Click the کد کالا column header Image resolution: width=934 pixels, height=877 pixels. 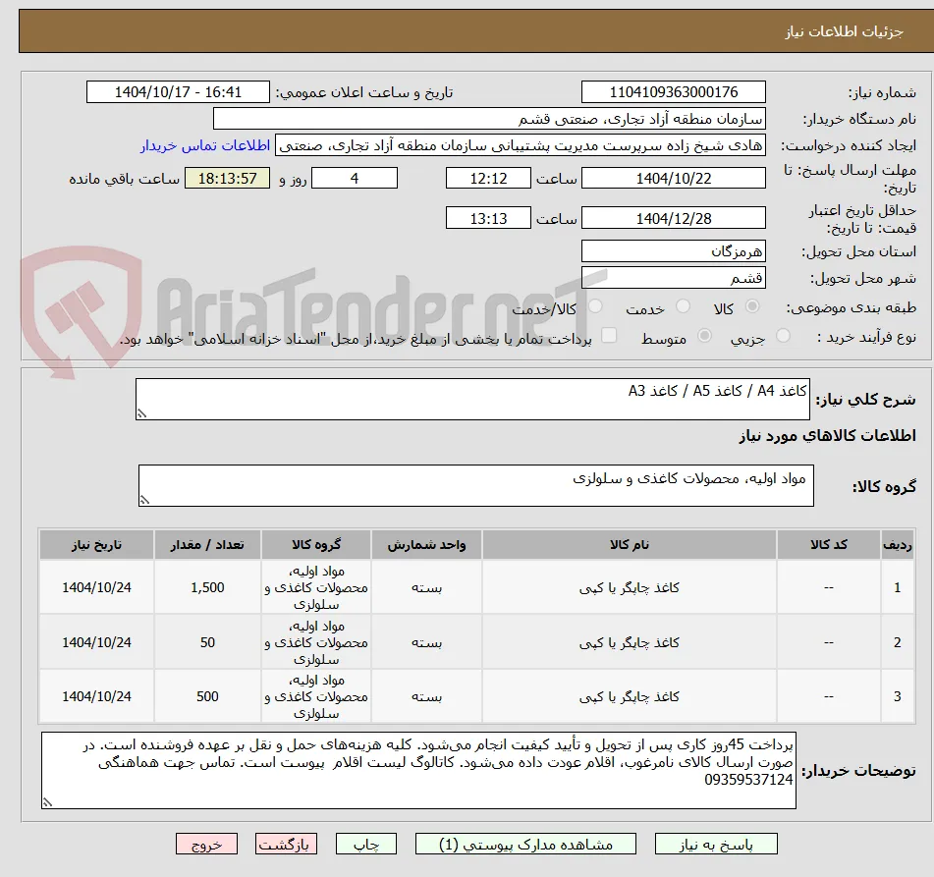tap(829, 544)
